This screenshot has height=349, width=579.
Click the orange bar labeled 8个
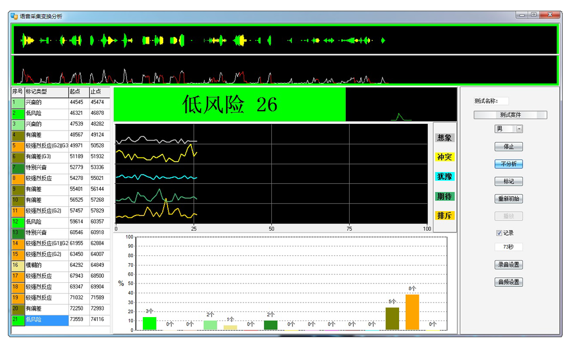pos(412,312)
